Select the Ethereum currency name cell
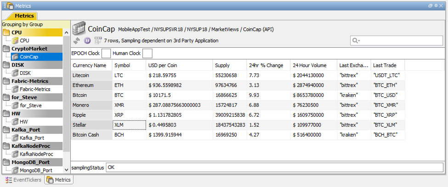Viewport: 448px width, 187px height. [91, 85]
